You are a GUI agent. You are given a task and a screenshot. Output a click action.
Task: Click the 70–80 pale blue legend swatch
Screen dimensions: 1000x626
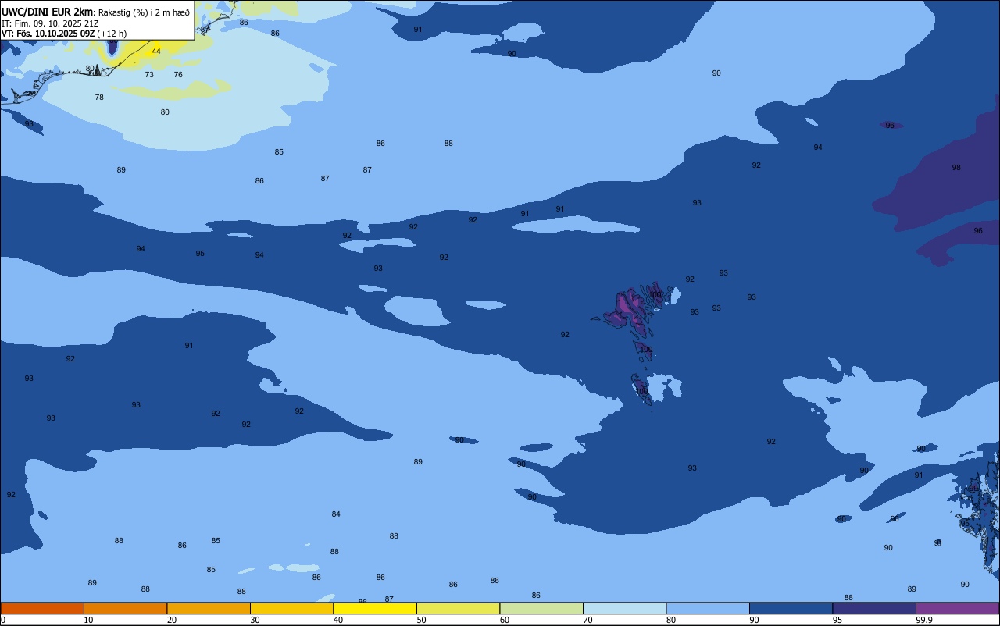pyautogui.click(x=624, y=608)
